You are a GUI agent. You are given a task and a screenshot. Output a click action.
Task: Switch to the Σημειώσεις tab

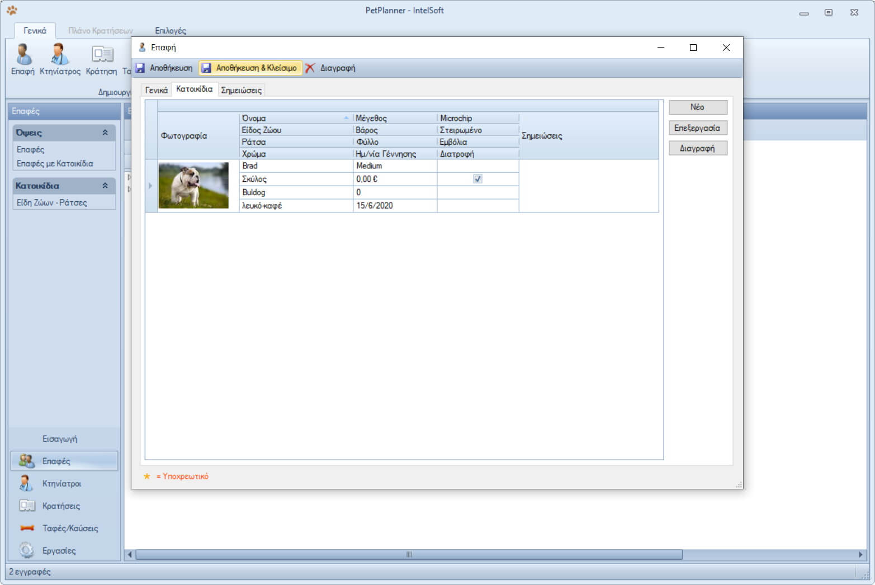point(241,90)
